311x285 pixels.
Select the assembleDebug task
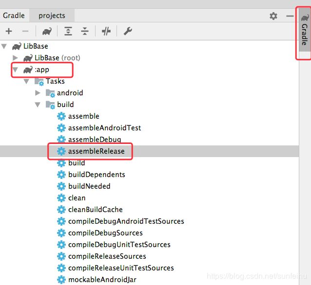(149, 140)
